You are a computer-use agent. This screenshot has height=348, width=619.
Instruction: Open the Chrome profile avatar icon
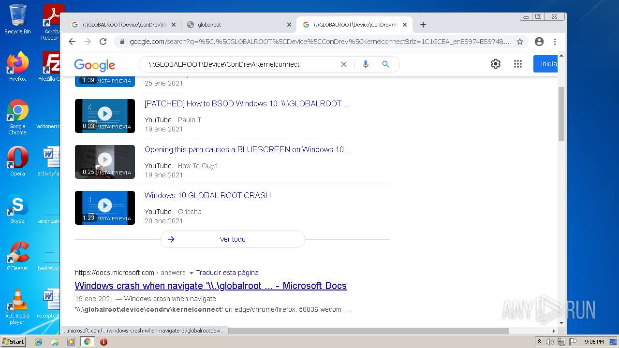coord(539,42)
